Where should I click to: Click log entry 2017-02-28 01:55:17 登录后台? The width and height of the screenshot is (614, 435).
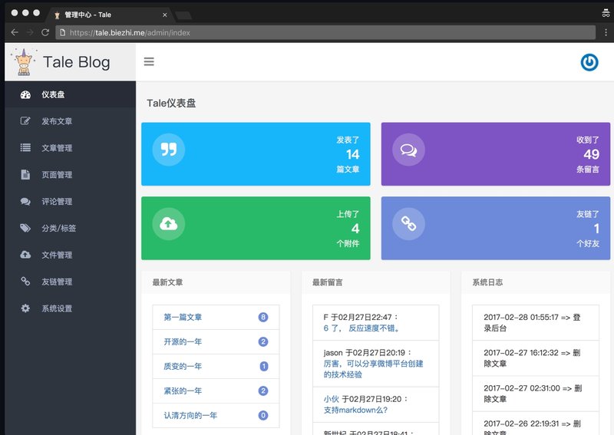(x=536, y=323)
